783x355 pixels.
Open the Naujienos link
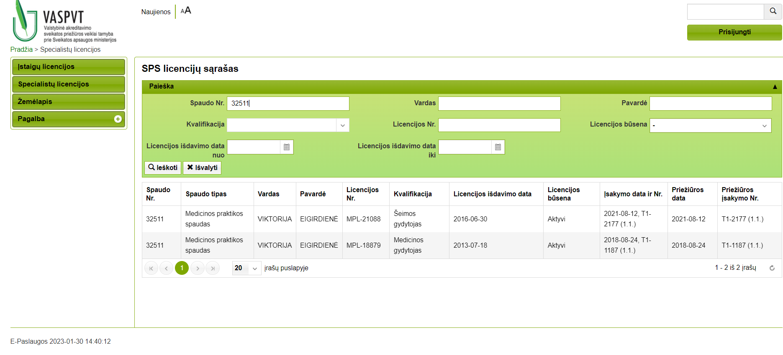coord(156,12)
